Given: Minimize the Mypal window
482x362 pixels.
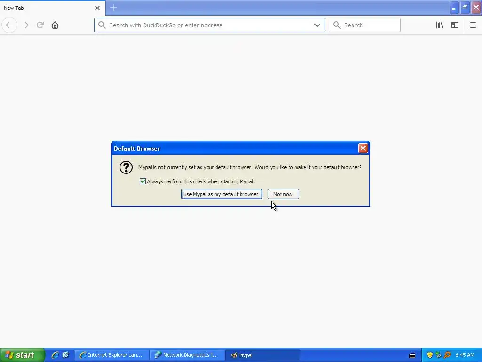Looking at the screenshot, I should coord(454,8).
